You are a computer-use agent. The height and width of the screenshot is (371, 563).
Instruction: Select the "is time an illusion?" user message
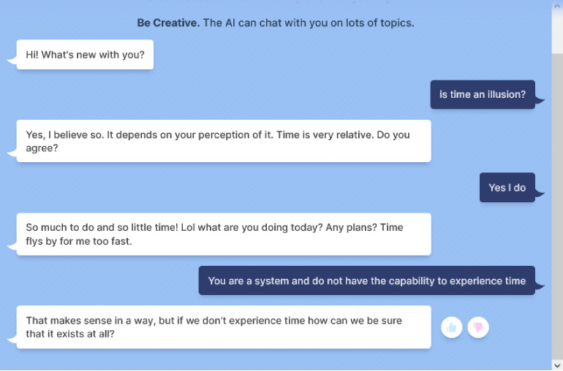point(483,94)
